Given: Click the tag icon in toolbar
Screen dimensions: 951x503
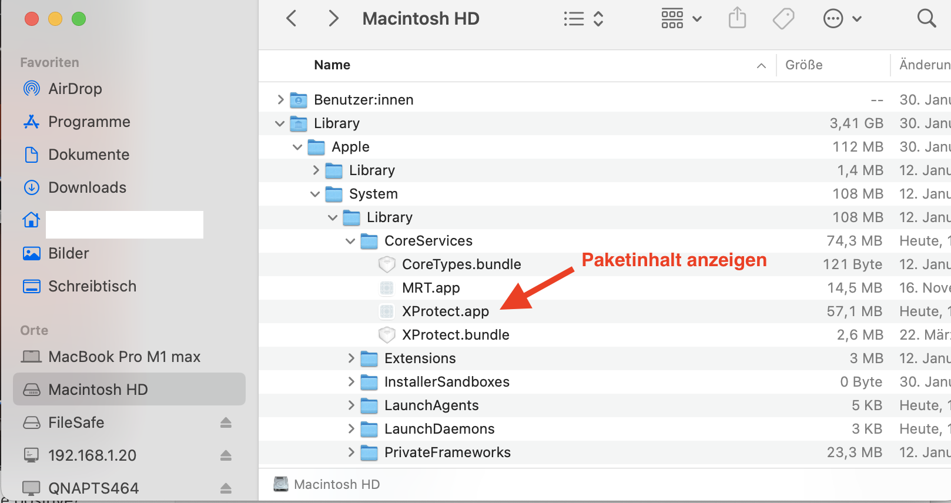Looking at the screenshot, I should (783, 19).
